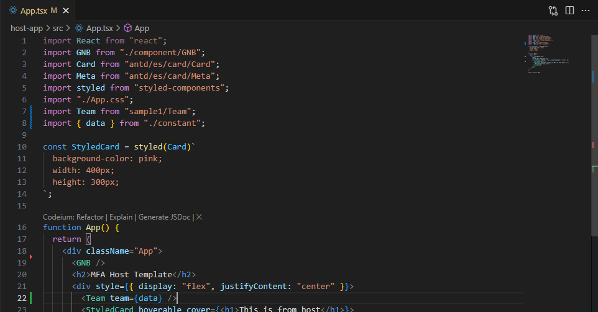Image resolution: width=598 pixels, height=312 pixels.
Task: Open the App symbol breadcrumb
Action: pyautogui.click(x=142, y=28)
